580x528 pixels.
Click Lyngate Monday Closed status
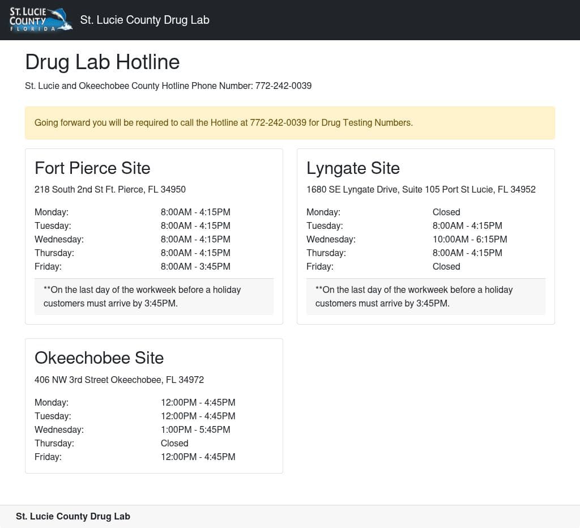[446, 212]
